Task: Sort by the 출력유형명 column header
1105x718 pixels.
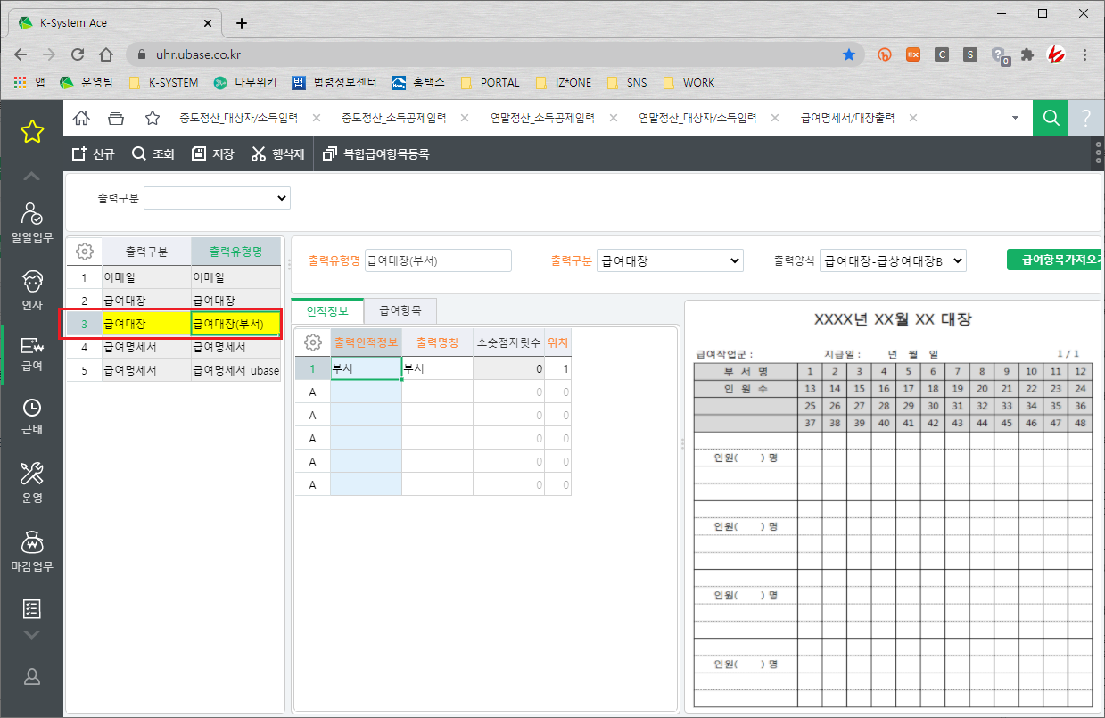Action: pyautogui.click(x=235, y=252)
